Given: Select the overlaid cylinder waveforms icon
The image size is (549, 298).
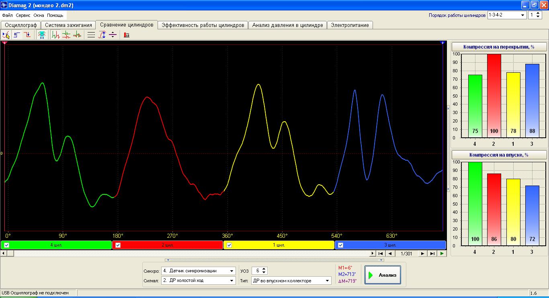Looking at the screenshot, I should [x=77, y=35].
